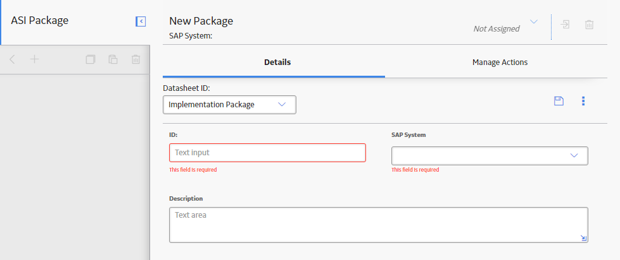620x260 pixels.
Task: Click the Not Assigned state label
Action: [x=497, y=29]
